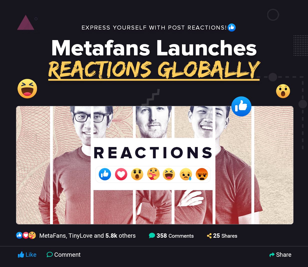This screenshot has height=267, width=308.
Task: Choose the Sad crying face reaction
Action: coord(186,174)
